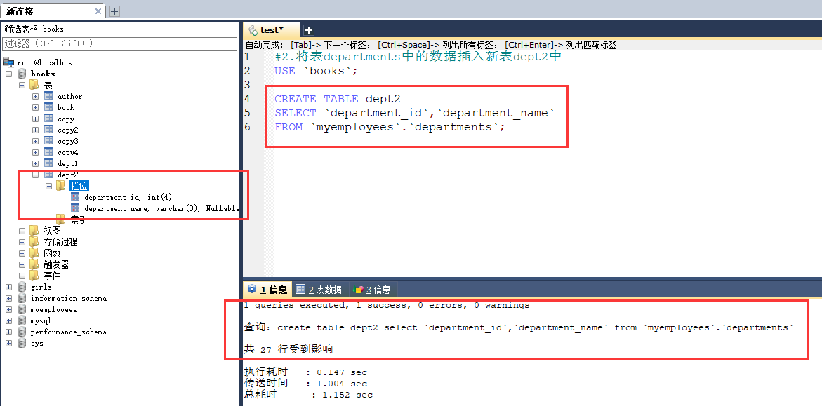The image size is (822, 406).
Task: Expand the sys database node
Action: click(x=9, y=343)
